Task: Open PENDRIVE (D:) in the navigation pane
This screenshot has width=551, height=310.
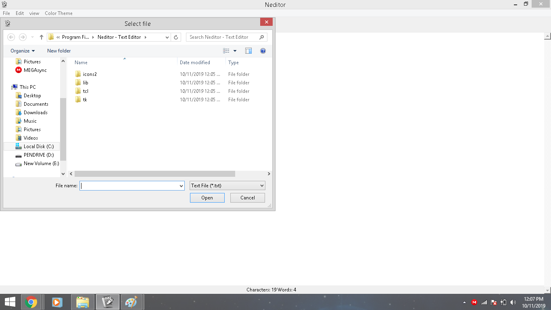Action: pyautogui.click(x=34, y=155)
